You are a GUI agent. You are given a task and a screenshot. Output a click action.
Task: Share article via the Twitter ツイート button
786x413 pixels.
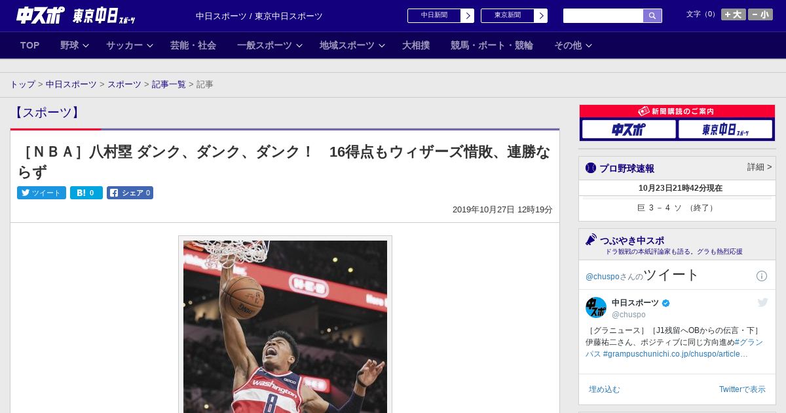pos(41,193)
